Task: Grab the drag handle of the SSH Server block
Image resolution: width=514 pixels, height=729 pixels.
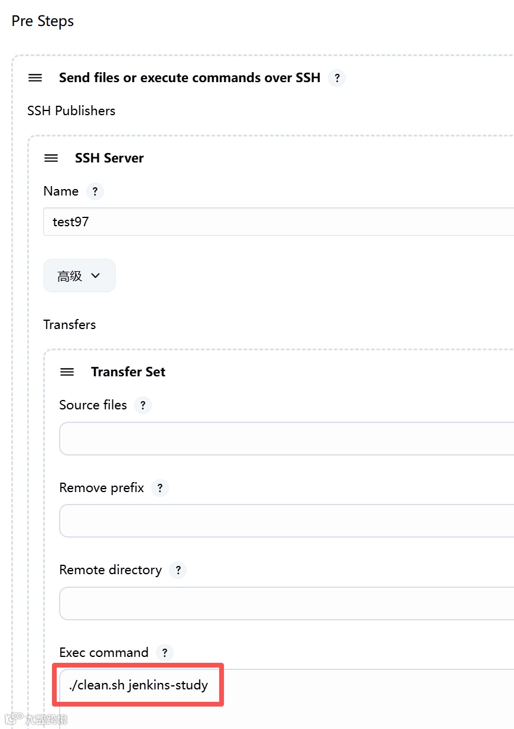Action: (51, 158)
